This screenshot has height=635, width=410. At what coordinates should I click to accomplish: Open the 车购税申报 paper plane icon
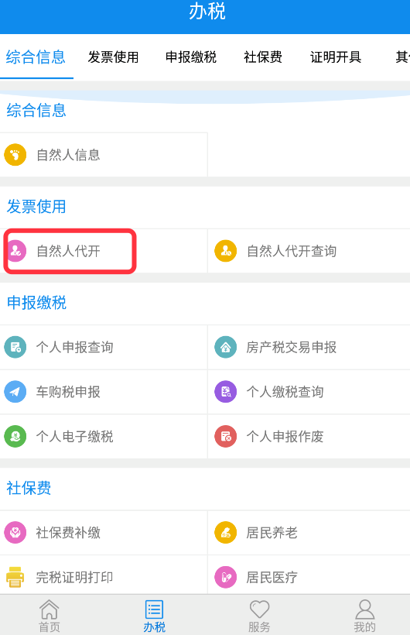15,392
